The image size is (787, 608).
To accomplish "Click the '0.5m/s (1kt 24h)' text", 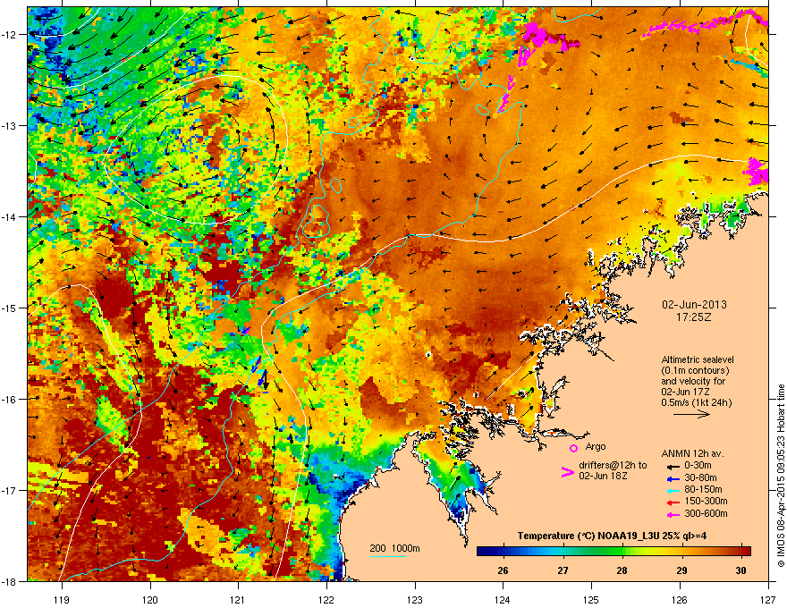I will pyautogui.click(x=697, y=402).
